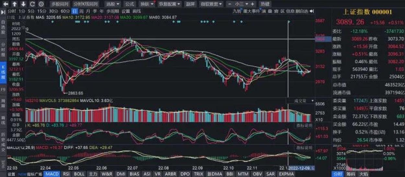This screenshot has width=405, height=177.
Task: Click the down arrow icon in toolbar
Action: pyautogui.click(x=23, y=4)
